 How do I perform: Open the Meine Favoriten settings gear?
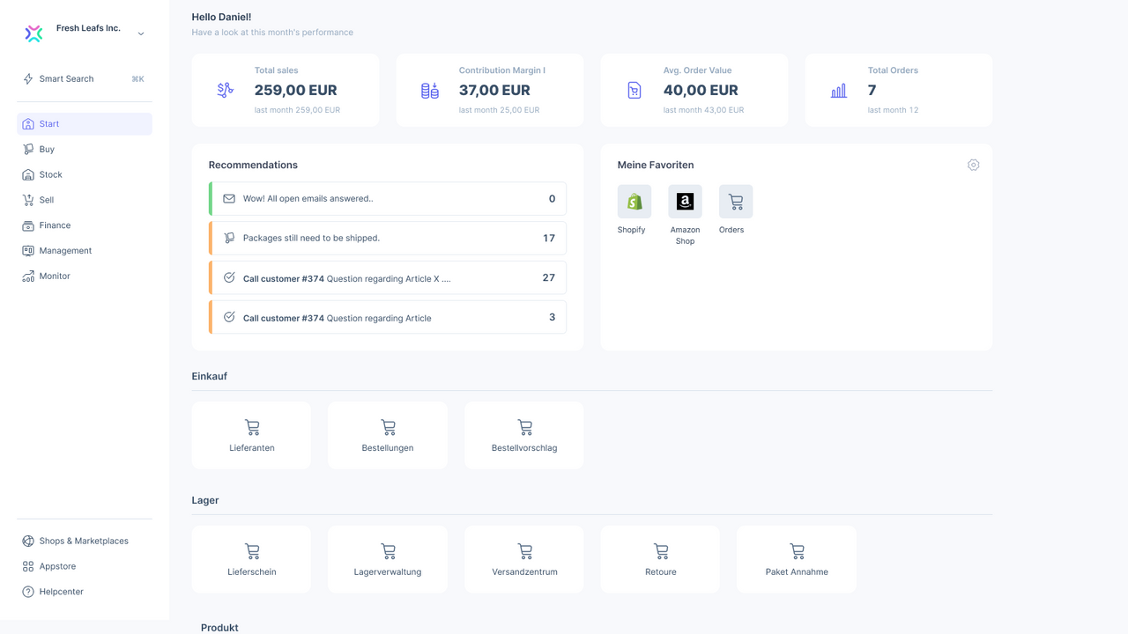click(973, 165)
